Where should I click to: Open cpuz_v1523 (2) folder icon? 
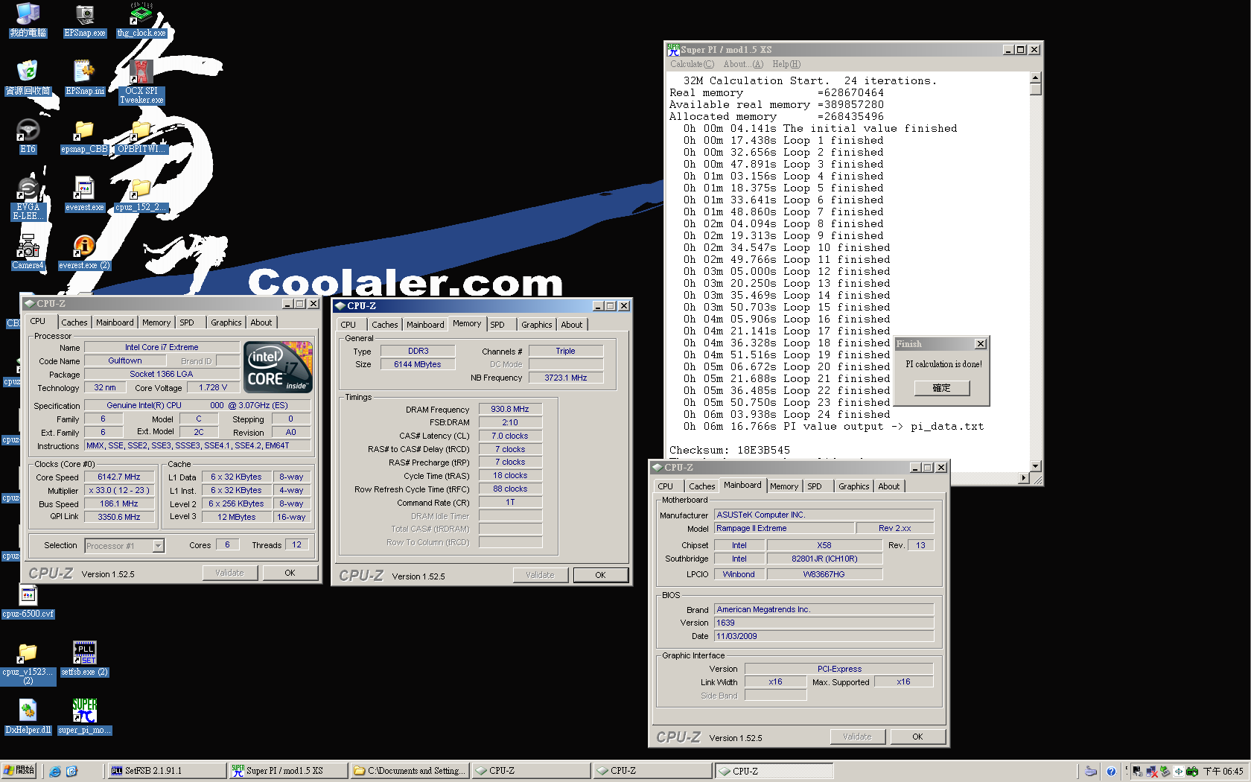pos(28,663)
